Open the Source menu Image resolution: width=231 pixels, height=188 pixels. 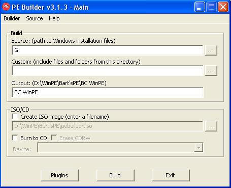[35, 18]
